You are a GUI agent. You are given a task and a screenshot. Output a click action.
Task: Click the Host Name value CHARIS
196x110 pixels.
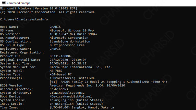(x=55, y=27)
